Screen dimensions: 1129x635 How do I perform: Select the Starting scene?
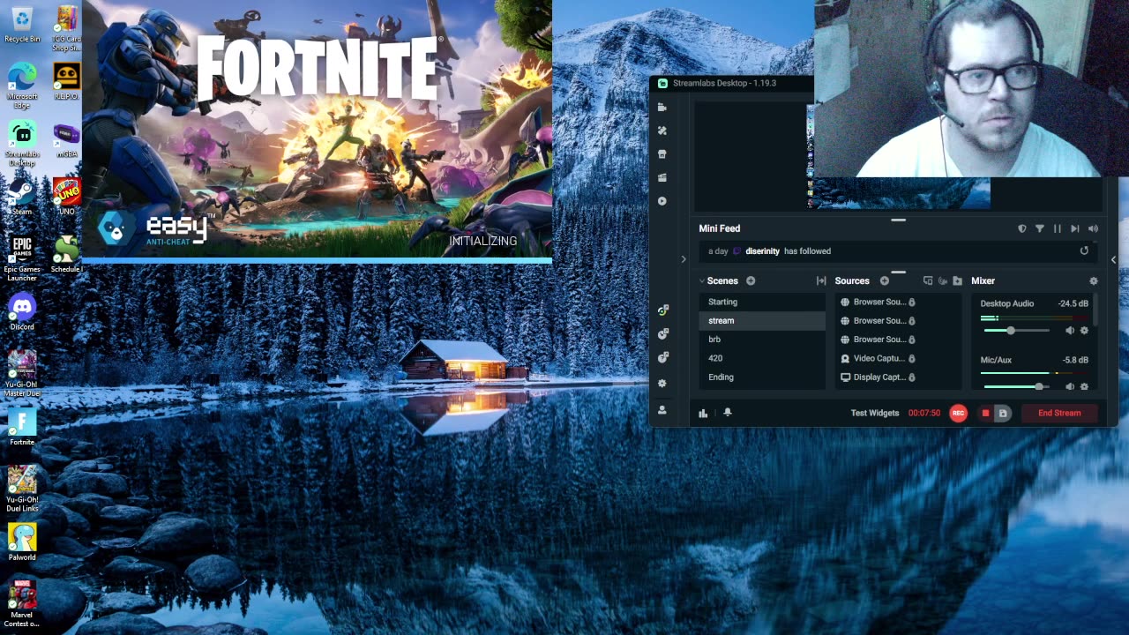pos(763,302)
